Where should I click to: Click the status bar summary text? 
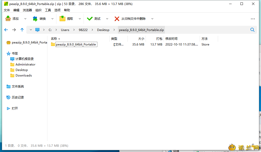click(37, 146)
